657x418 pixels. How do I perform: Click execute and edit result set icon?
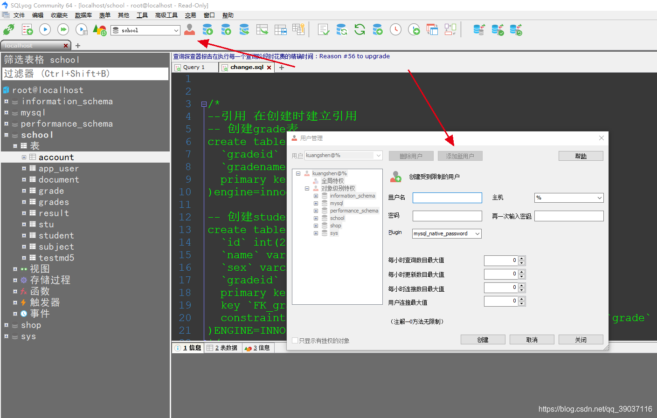click(82, 30)
